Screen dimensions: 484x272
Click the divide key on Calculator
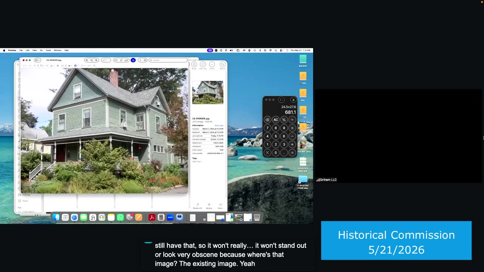(292, 120)
